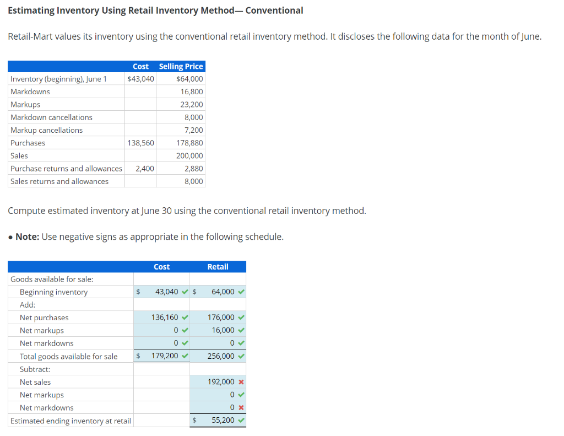Image resolution: width=564 pixels, height=436 pixels.
Task: Click the 7,200 markup cancellations value
Action: pyautogui.click(x=194, y=130)
